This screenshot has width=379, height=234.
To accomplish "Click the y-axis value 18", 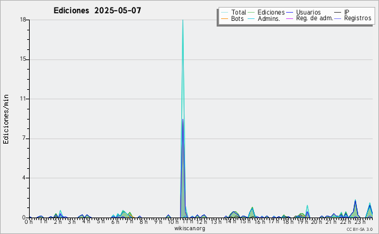I will coord(23,20).
